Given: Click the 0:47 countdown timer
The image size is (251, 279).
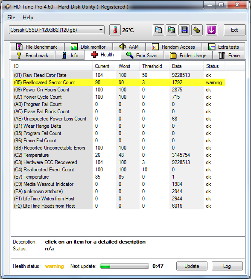Looking at the screenshot, I should pos(158,266).
